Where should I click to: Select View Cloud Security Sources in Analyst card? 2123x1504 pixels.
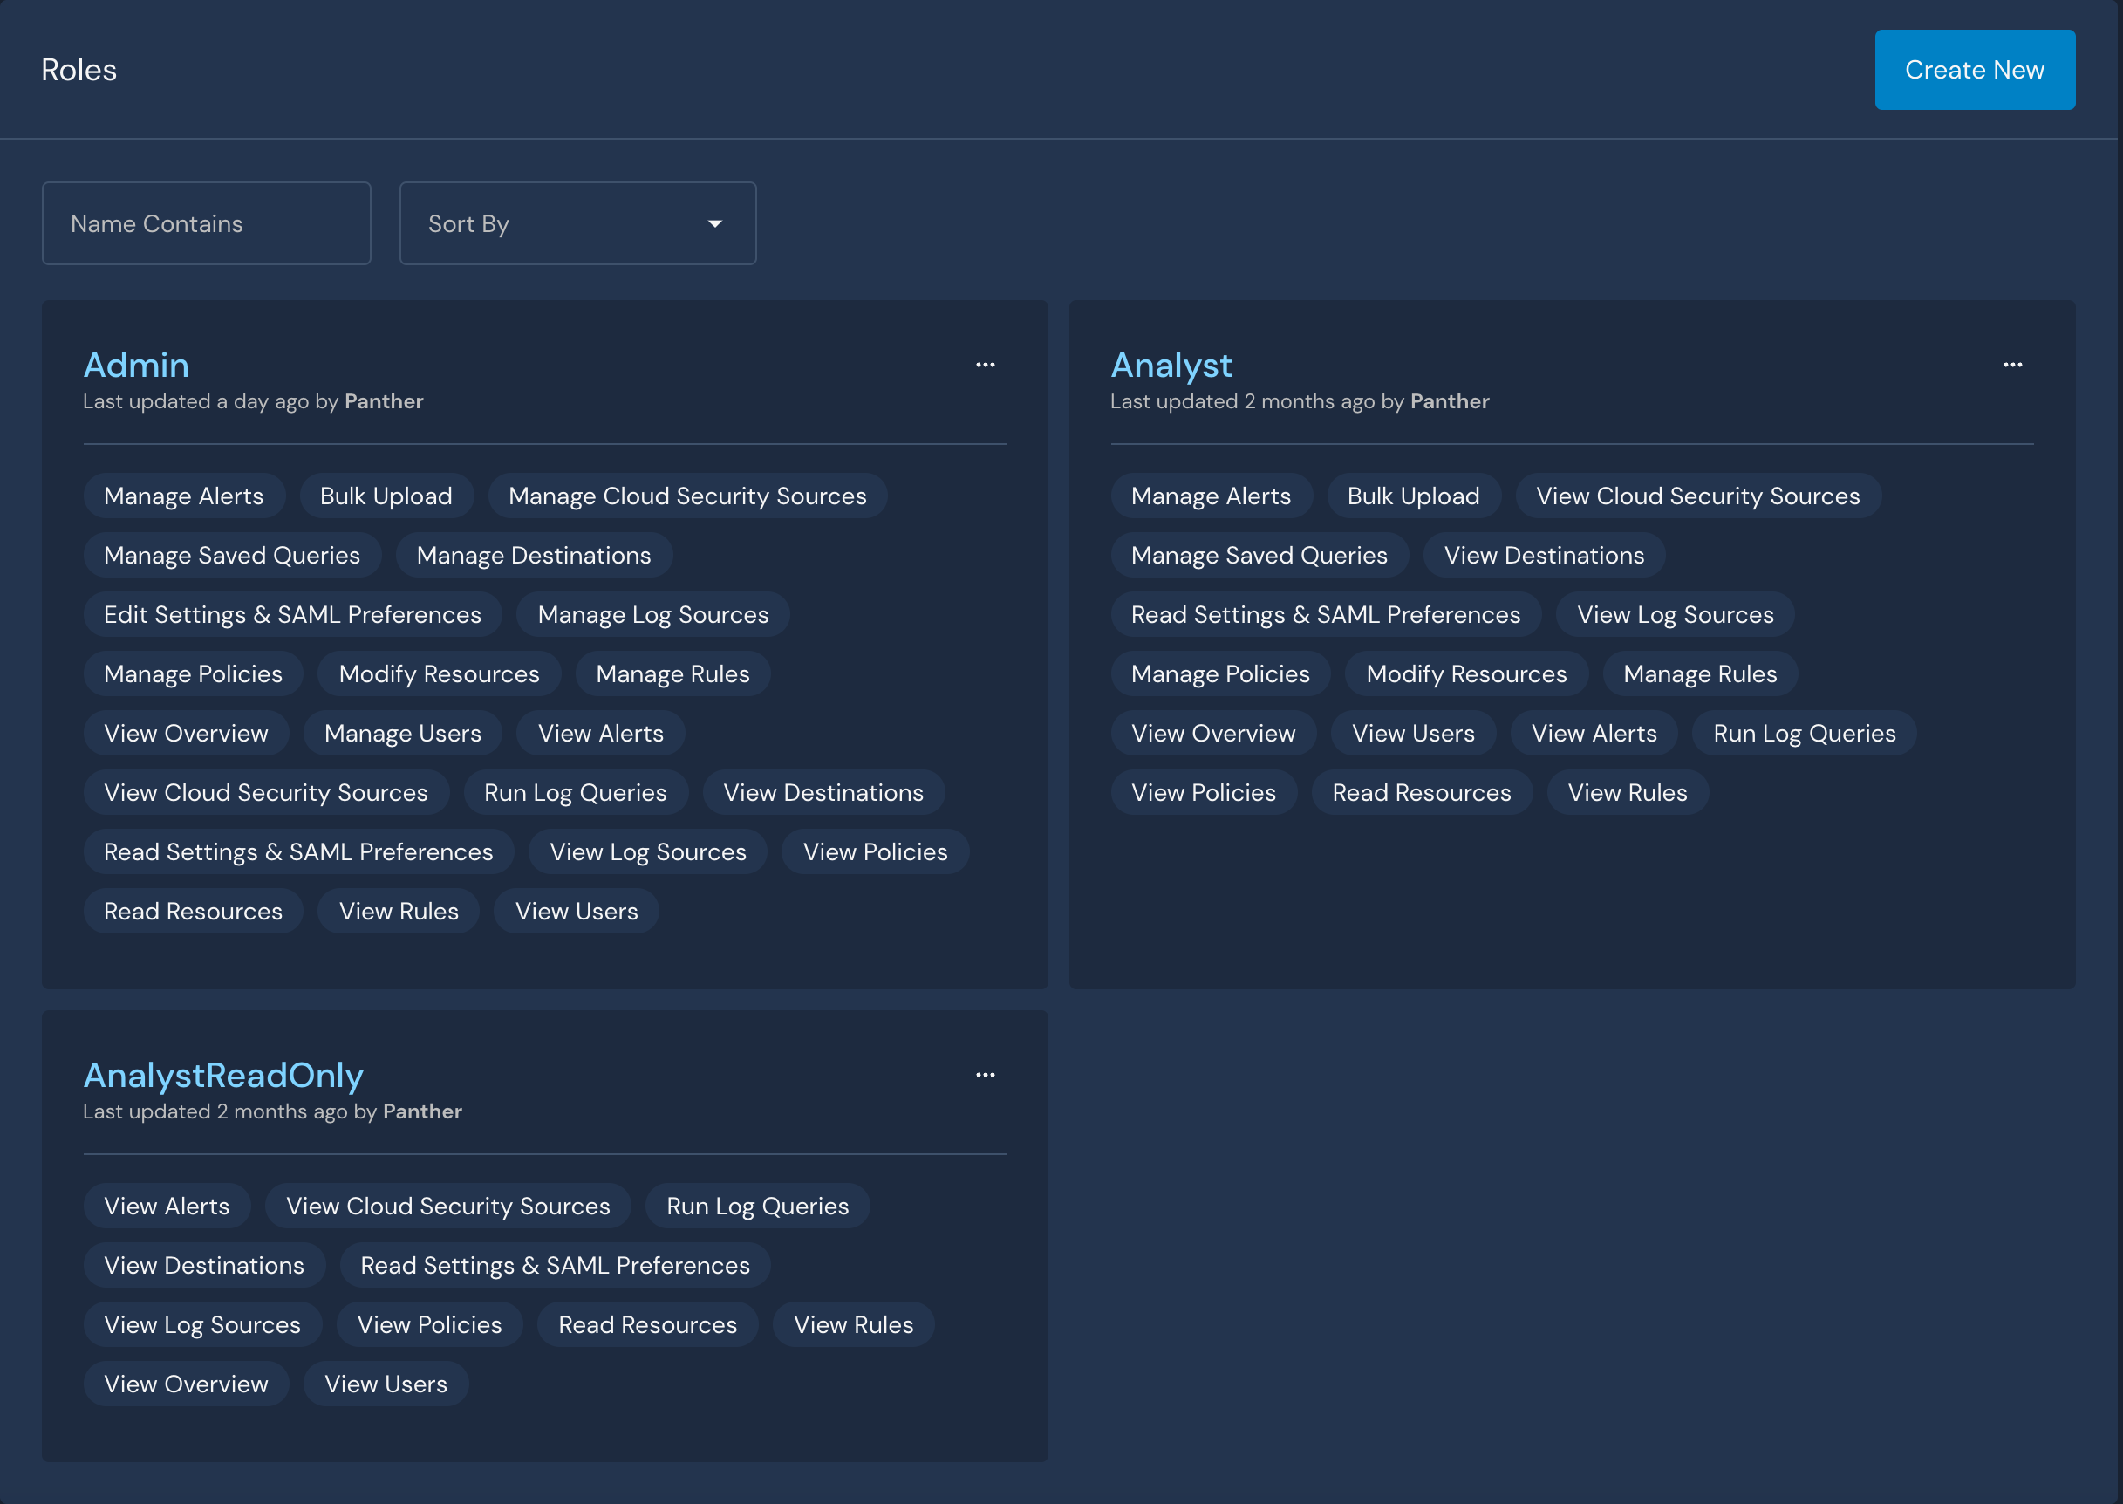[x=1697, y=496]
